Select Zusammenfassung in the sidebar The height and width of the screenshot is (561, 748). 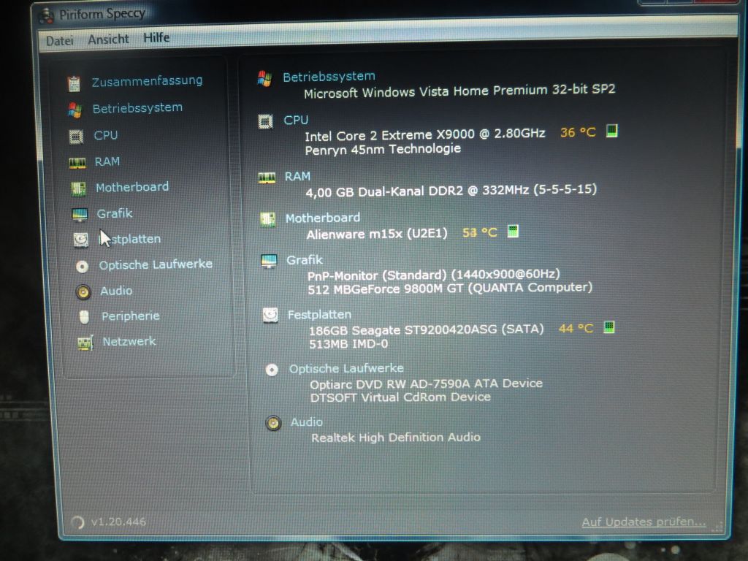coord(147,81)
